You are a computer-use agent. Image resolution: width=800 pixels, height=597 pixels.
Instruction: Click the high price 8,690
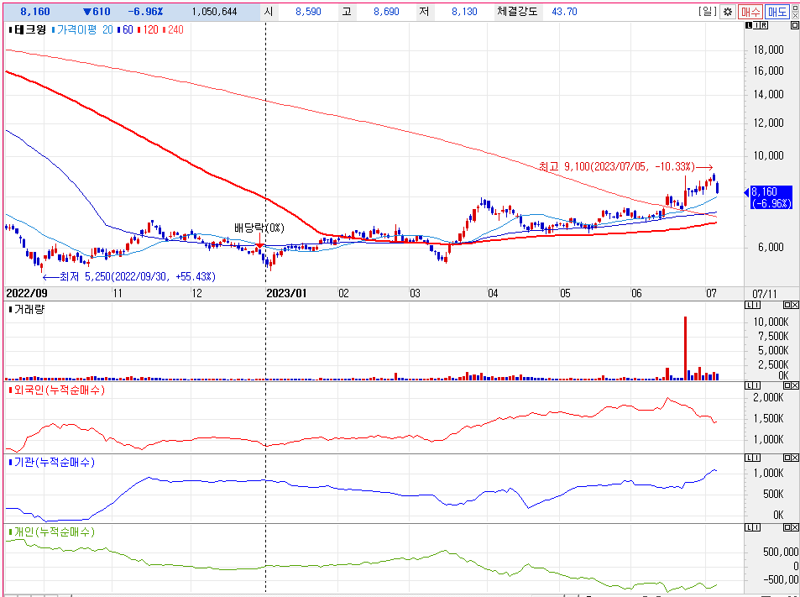386,11
